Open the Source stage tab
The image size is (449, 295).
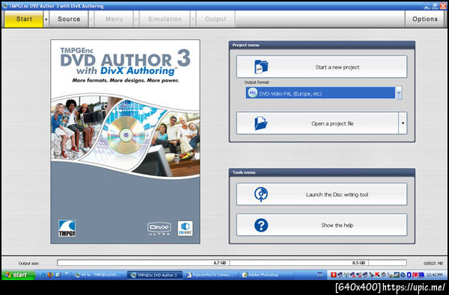(69, 19)
